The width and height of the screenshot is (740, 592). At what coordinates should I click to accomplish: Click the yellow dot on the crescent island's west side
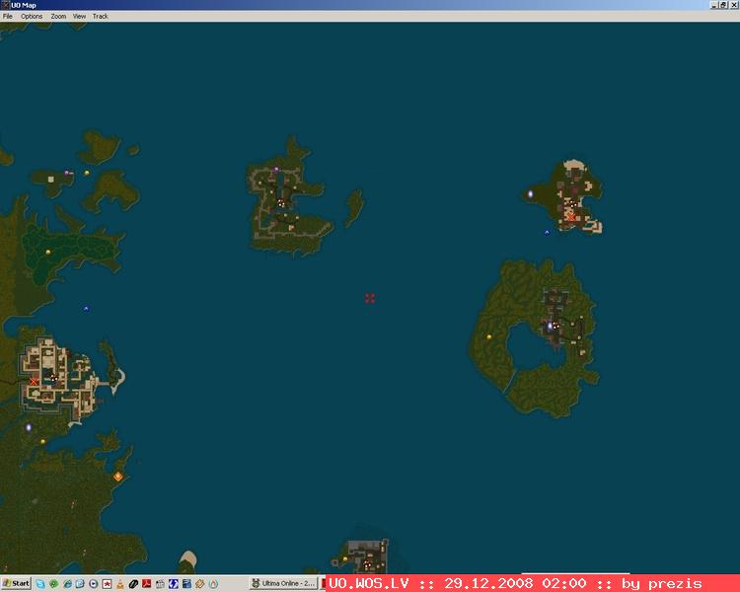489,336
